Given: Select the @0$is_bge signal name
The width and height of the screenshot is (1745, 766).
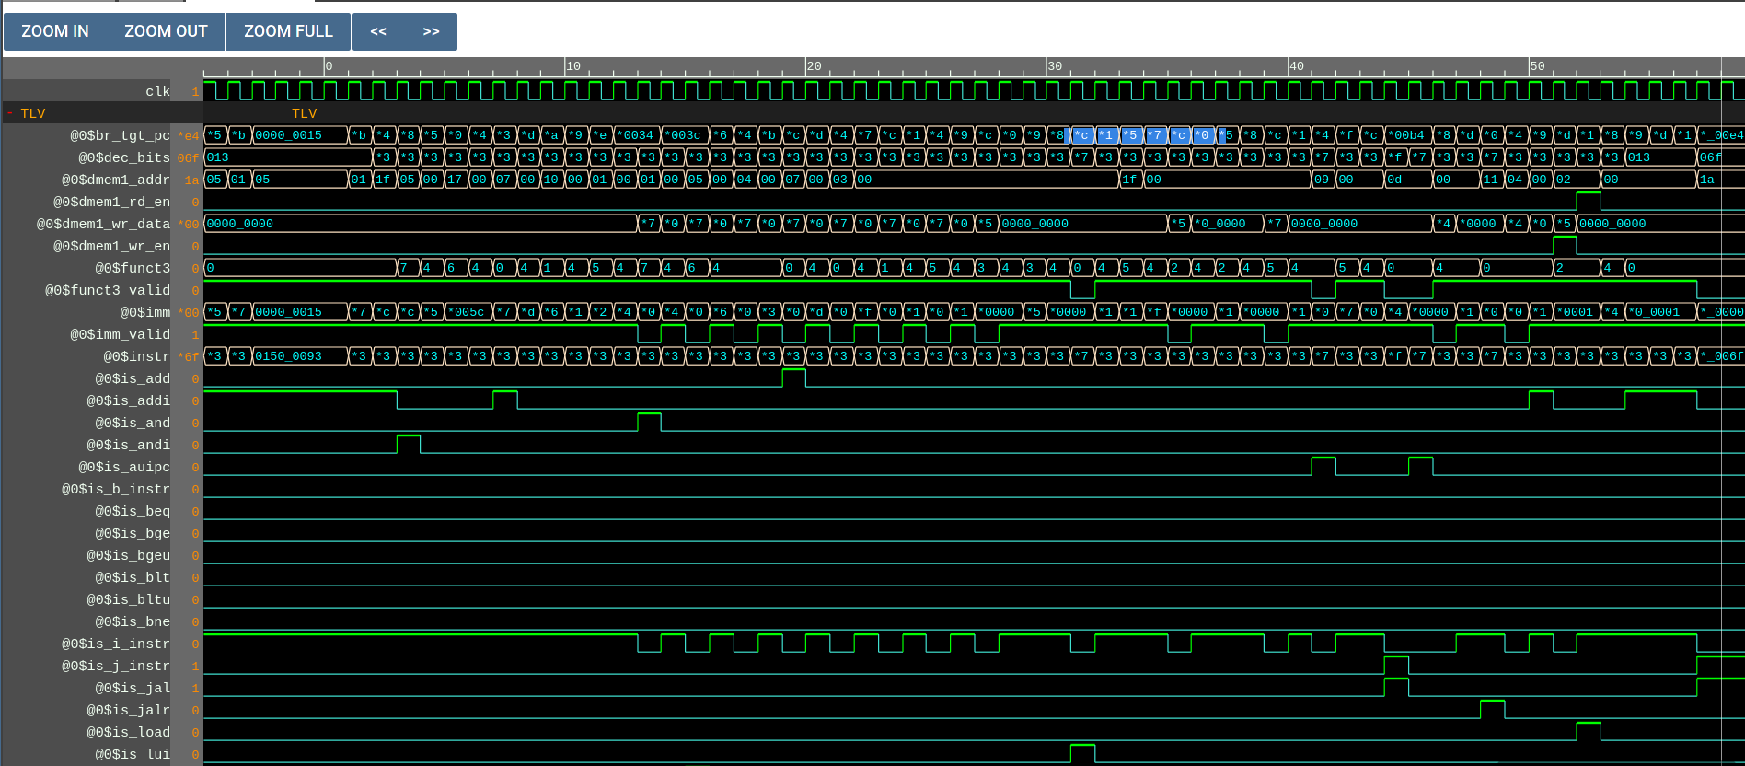Looking at the screenshot, I should tap(133, 533).
